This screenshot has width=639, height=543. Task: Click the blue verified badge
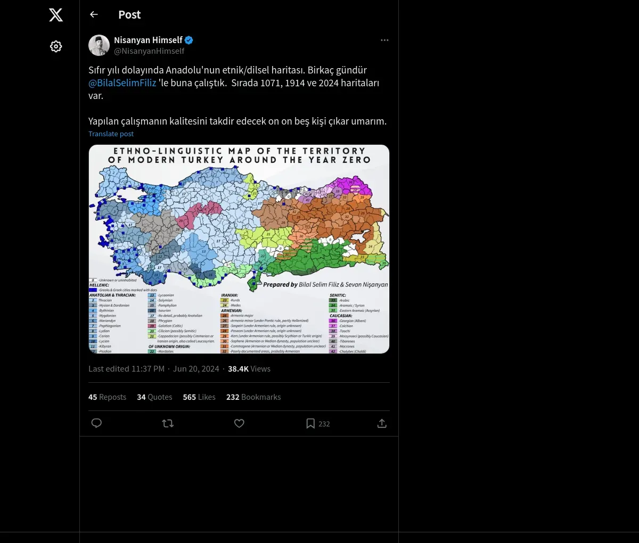[x=189, y=40]
